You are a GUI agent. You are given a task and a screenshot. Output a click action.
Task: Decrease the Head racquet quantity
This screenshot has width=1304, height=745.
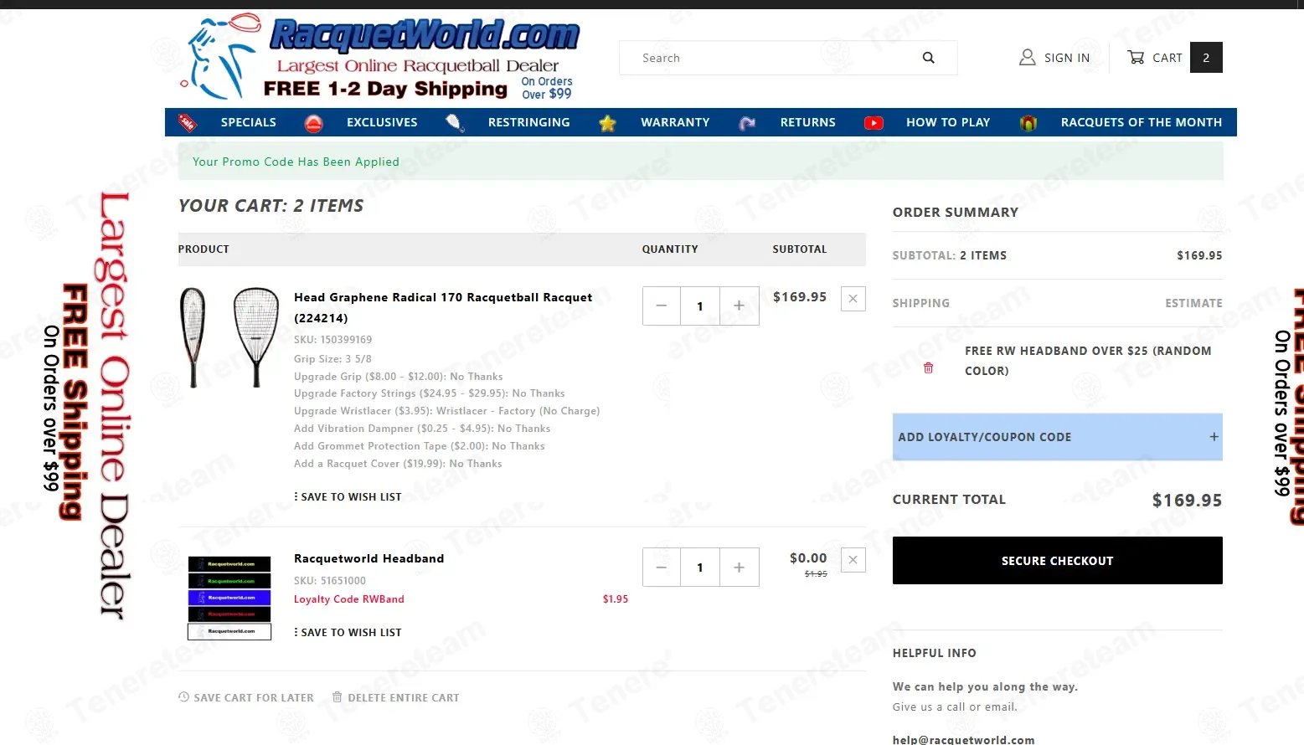click(662, 306)
